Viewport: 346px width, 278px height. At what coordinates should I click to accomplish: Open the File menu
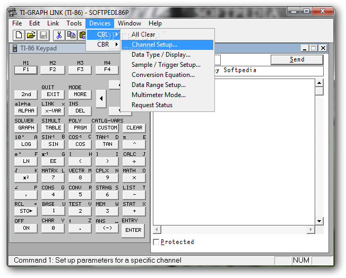[x=17, y=23]
